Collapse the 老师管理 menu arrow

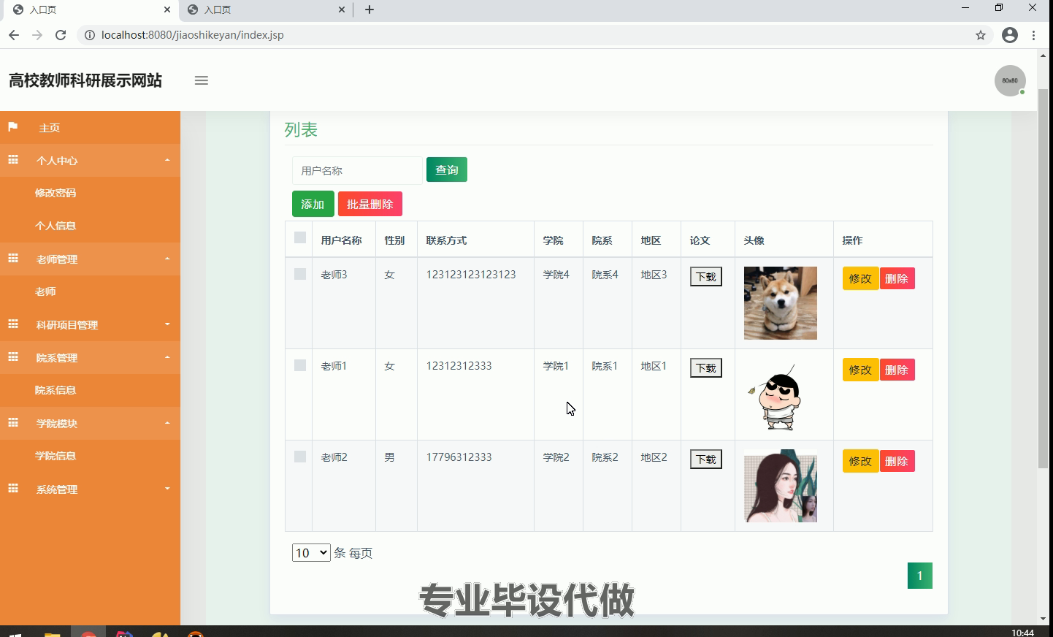click(x=167, y=259)
